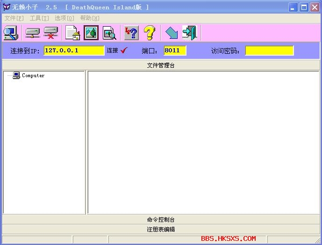The height and width of the screenshot is (245, 322).
Task: Click the 访问密码 password field
Action: [x=269, y=50]
